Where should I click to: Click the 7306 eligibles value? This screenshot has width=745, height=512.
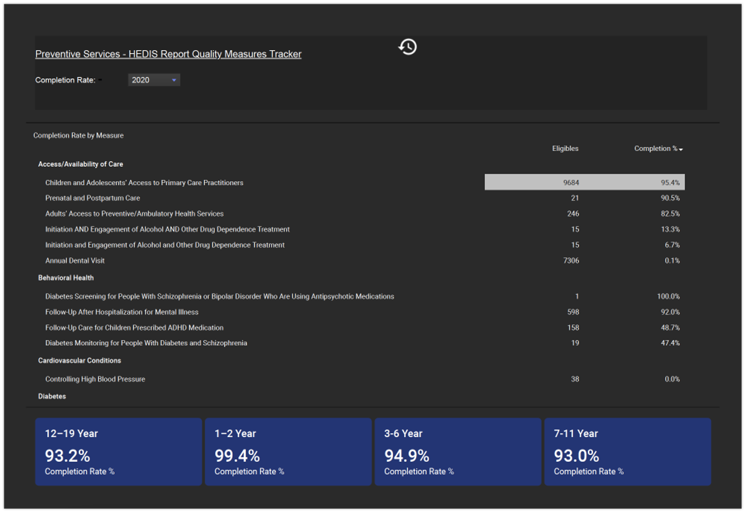[571, 261]
